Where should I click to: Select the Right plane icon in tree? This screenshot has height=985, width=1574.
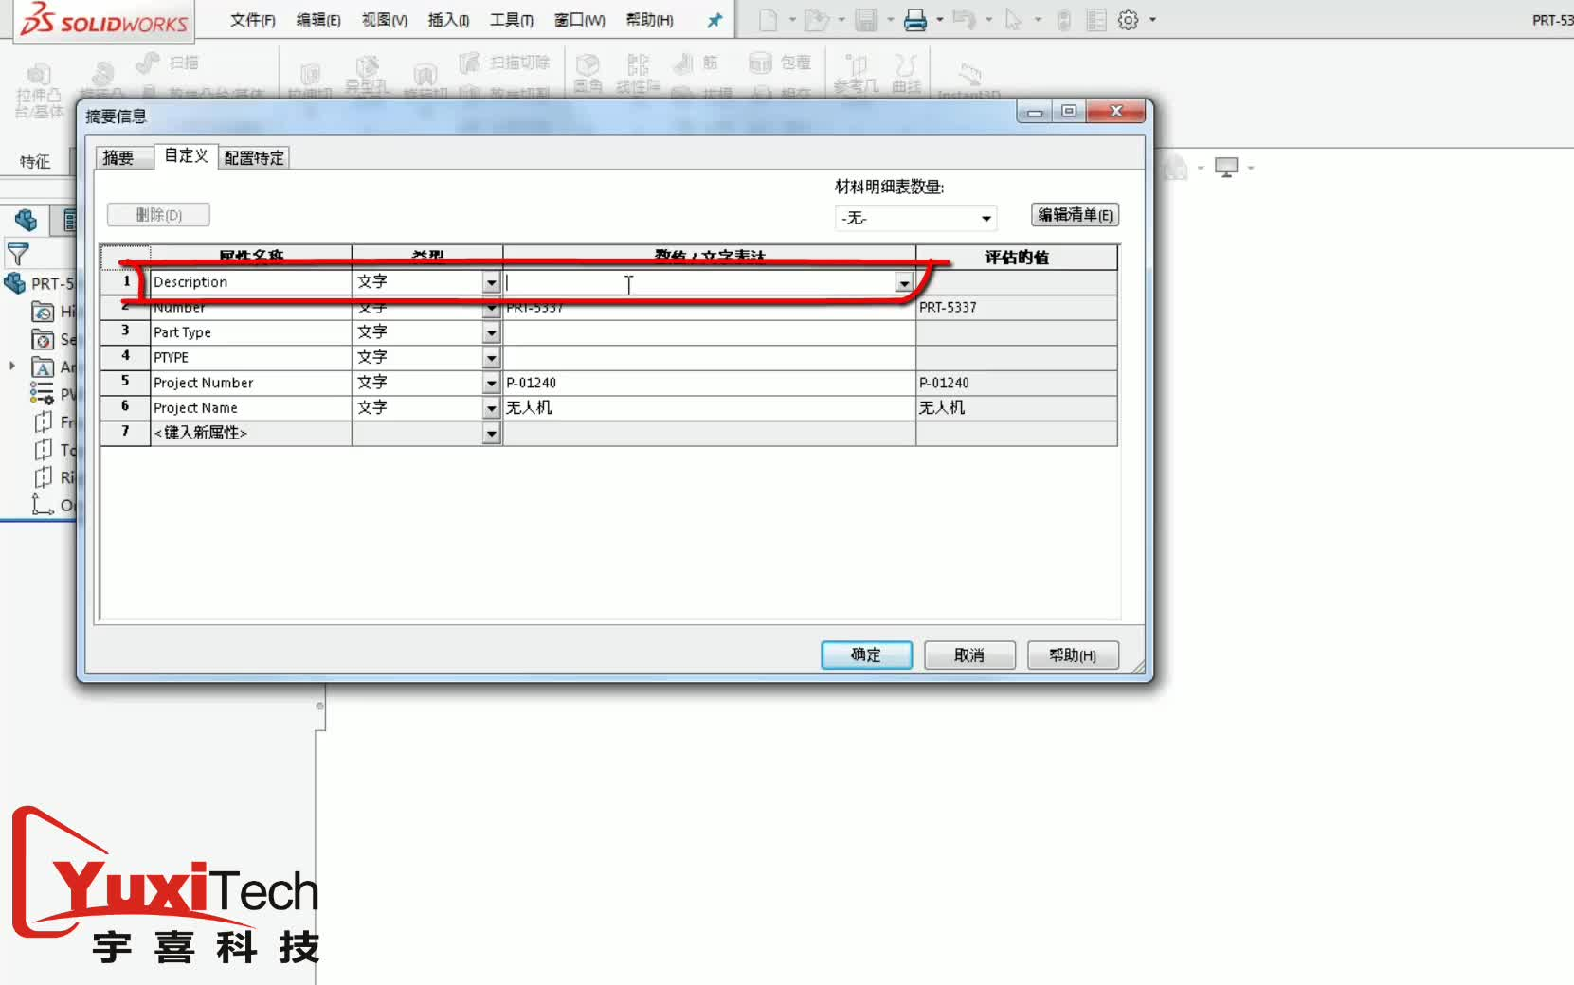click(43, 476)
